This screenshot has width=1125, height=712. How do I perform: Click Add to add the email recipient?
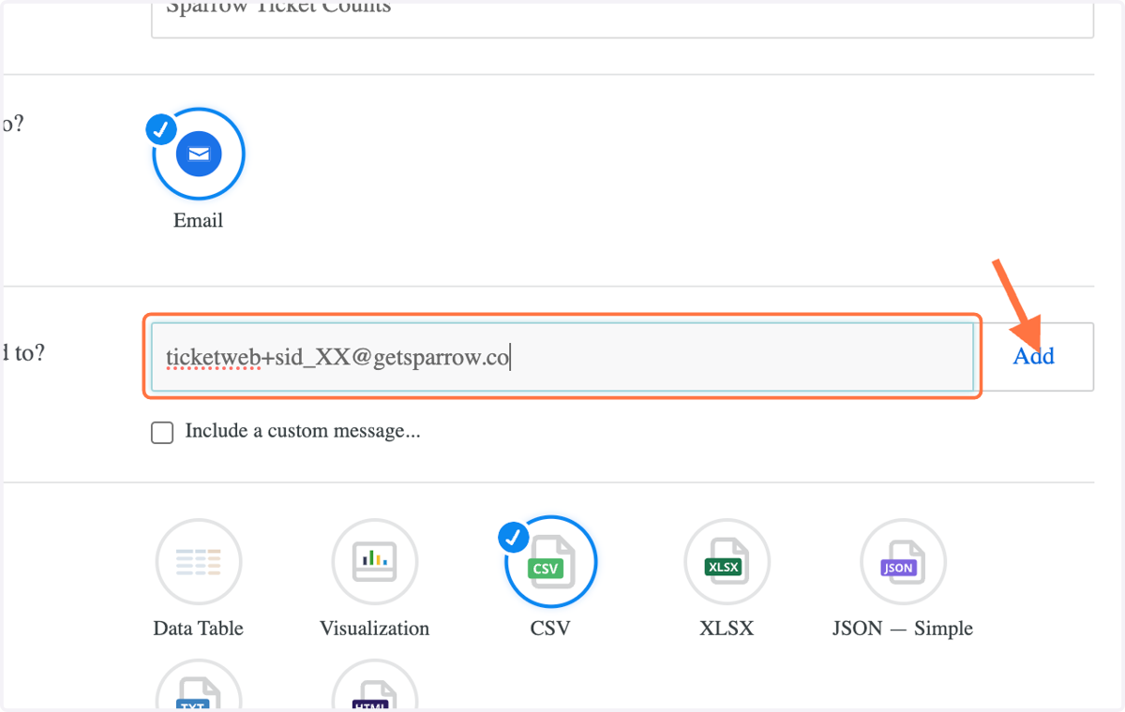click(x=1034, y=356)
